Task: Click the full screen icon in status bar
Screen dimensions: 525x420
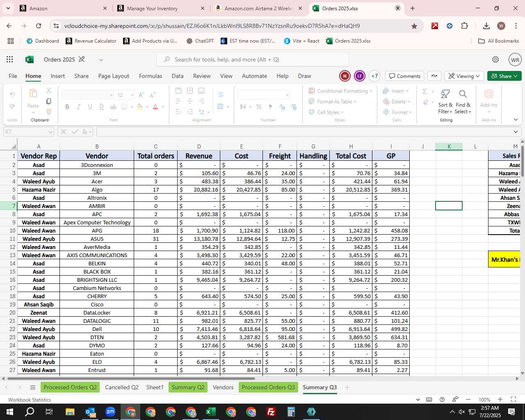Action: point(514,399)
